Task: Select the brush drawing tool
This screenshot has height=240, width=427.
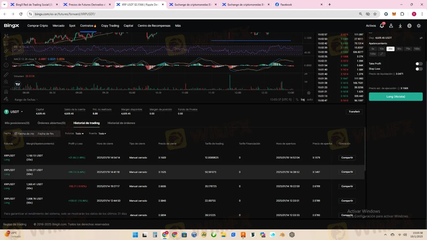Action: pos(6,50)
